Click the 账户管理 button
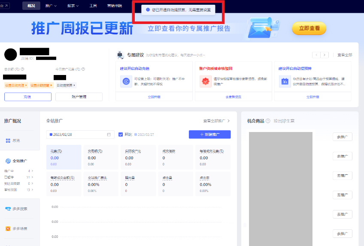The width and height of the screenshot is (364, 246). point(79,97)
